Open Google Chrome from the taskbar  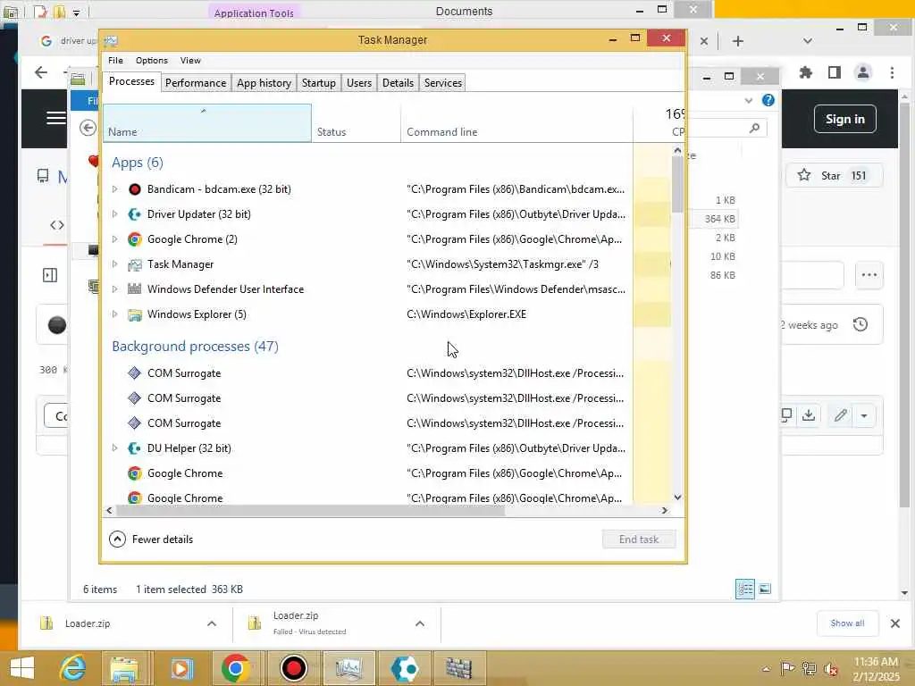[x=236, y=668]
